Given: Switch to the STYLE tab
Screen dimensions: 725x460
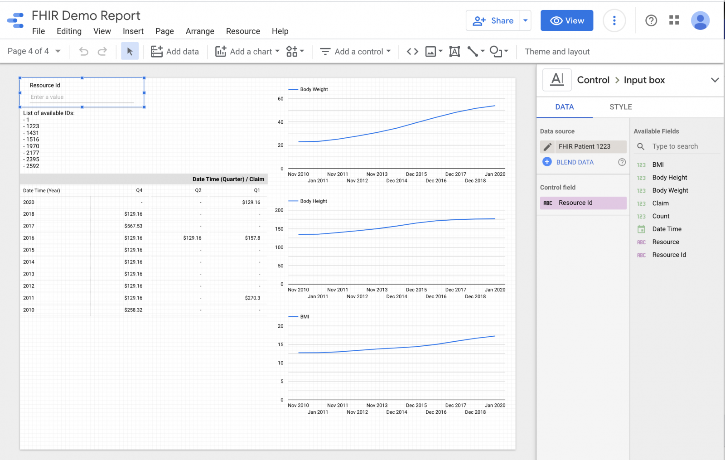Looking at the screenshot, I should (620, 107).
